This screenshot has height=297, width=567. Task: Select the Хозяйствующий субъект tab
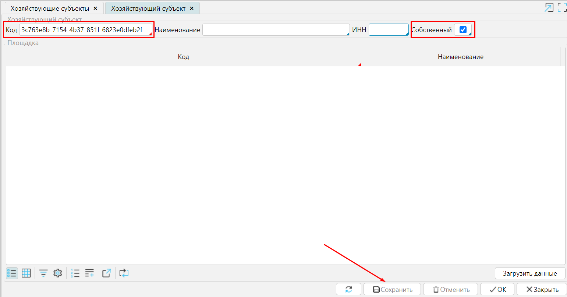[x=148, y=8]
